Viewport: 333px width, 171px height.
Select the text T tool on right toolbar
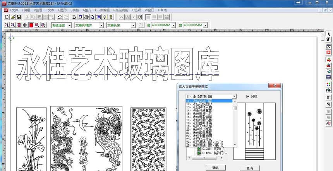click(328, 39)
